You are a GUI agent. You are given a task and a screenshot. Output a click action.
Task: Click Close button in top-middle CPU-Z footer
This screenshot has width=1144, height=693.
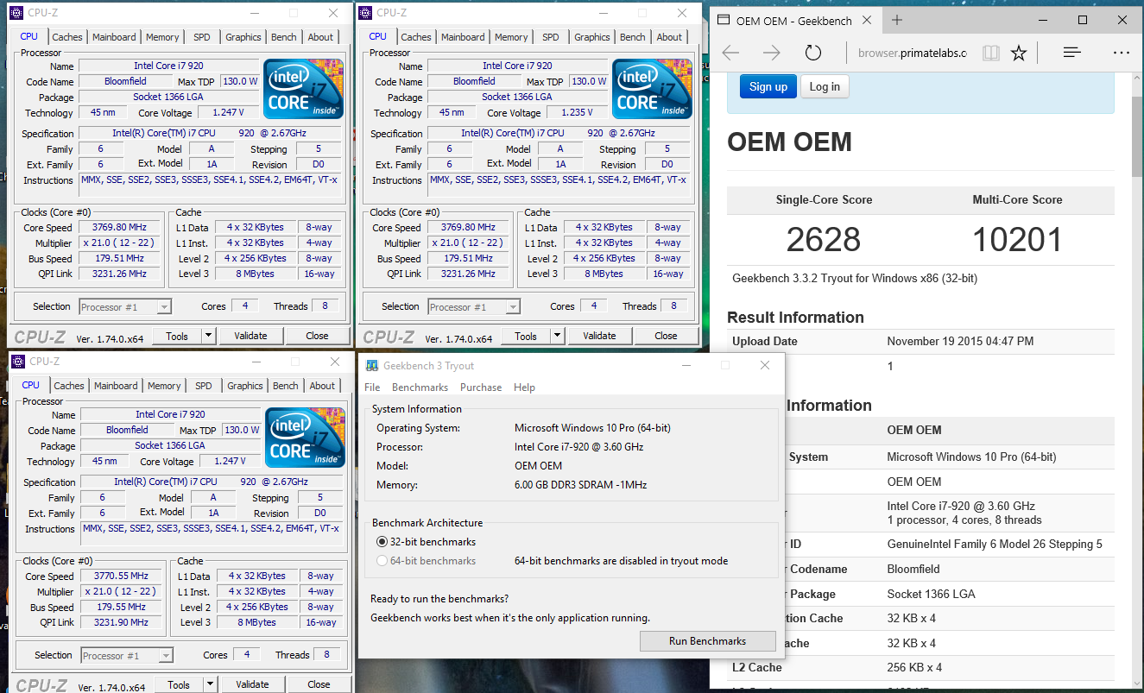point(666,336)
